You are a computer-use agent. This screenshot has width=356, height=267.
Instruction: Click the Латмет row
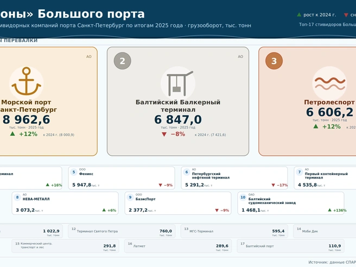pos(178,246)
